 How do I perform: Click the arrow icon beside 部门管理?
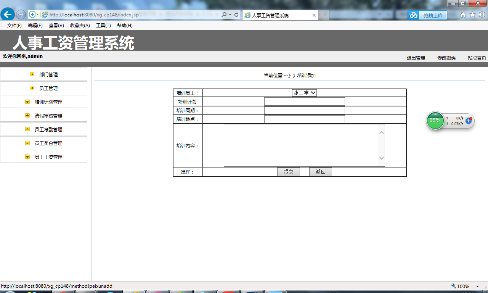32,74
